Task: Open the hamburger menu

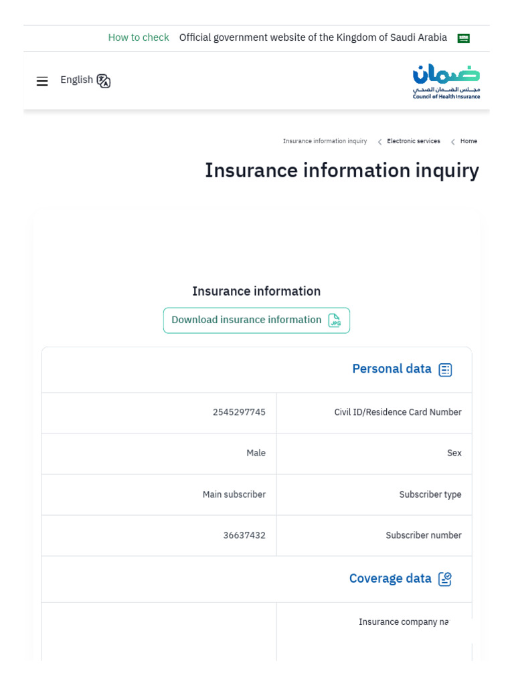Action: 42,81
